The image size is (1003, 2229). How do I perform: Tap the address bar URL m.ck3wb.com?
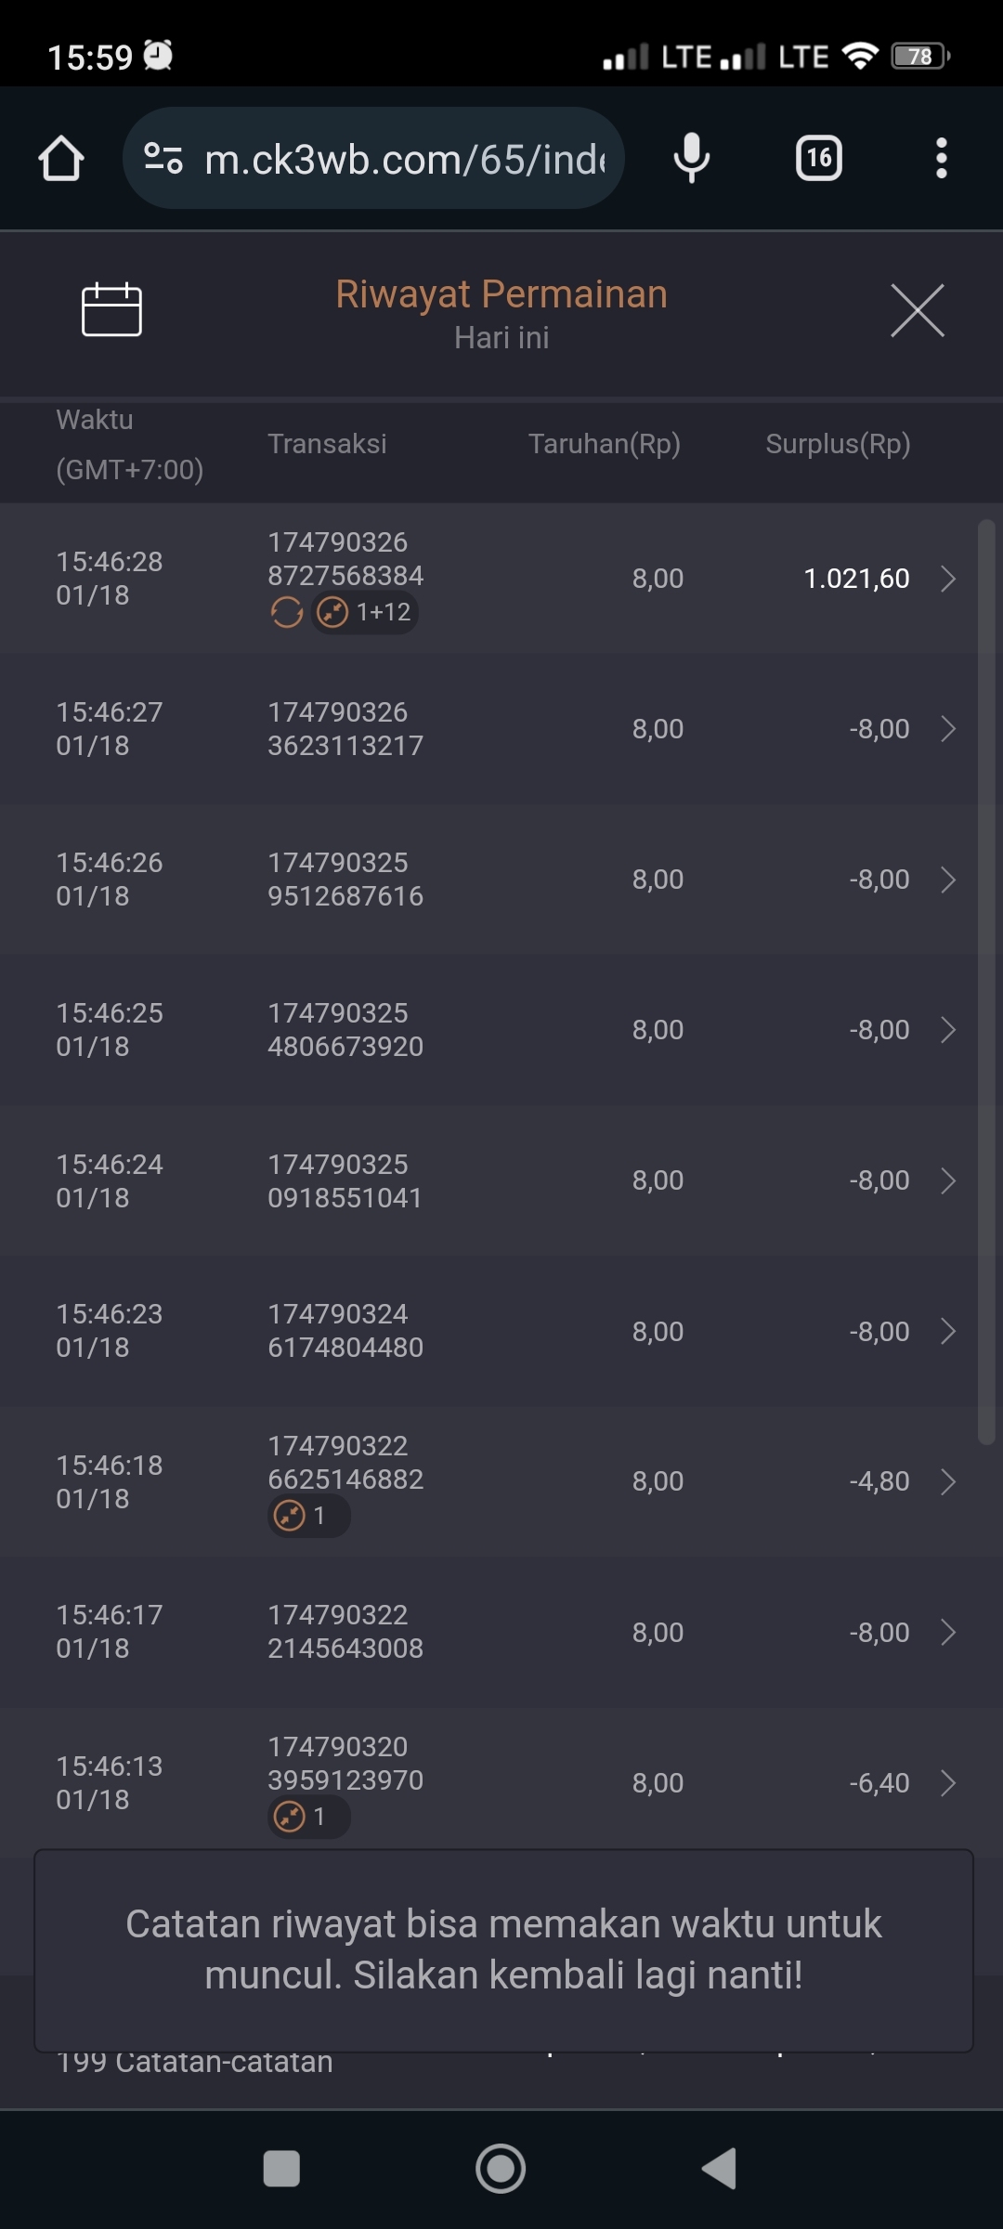[x=404, y=160]
